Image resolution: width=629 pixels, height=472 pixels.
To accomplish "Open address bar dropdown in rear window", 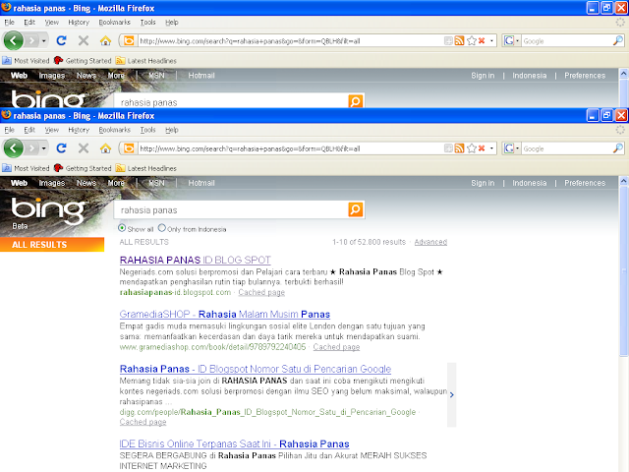I will [491, 41].
